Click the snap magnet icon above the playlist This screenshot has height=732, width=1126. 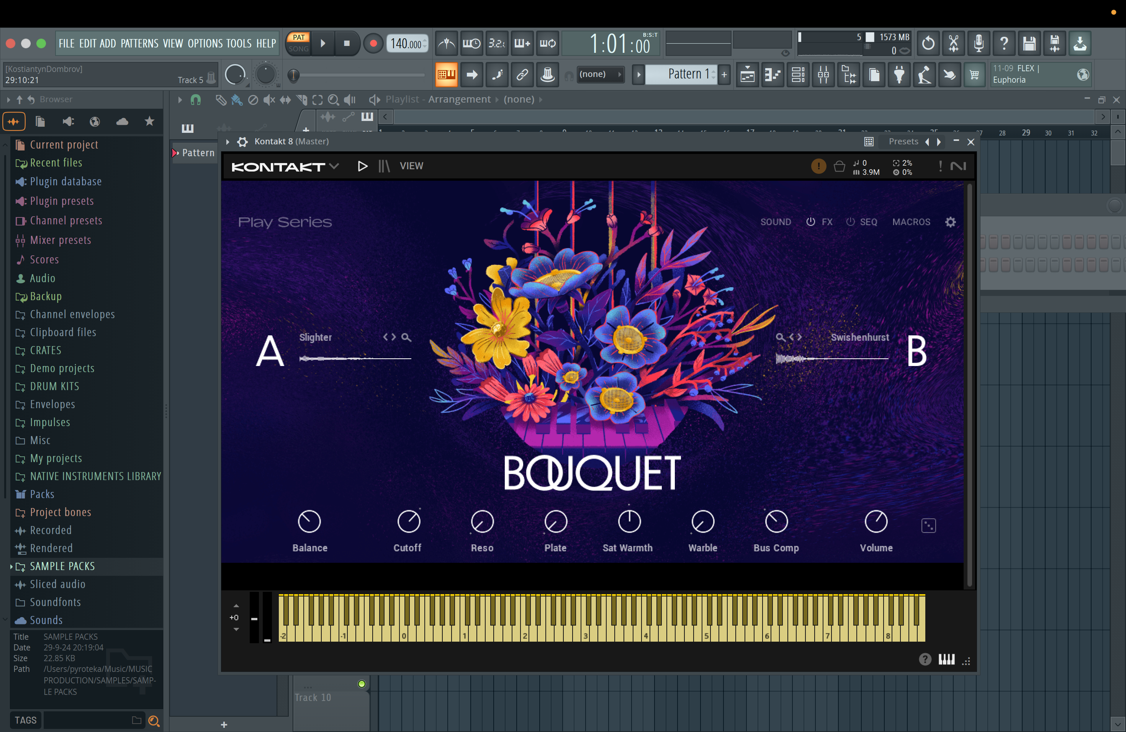195,99
